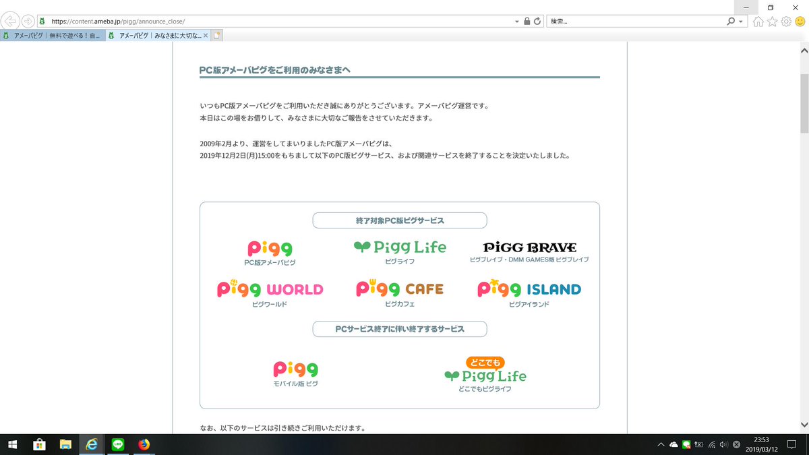Click the battery status tray icon

[698, 444]
